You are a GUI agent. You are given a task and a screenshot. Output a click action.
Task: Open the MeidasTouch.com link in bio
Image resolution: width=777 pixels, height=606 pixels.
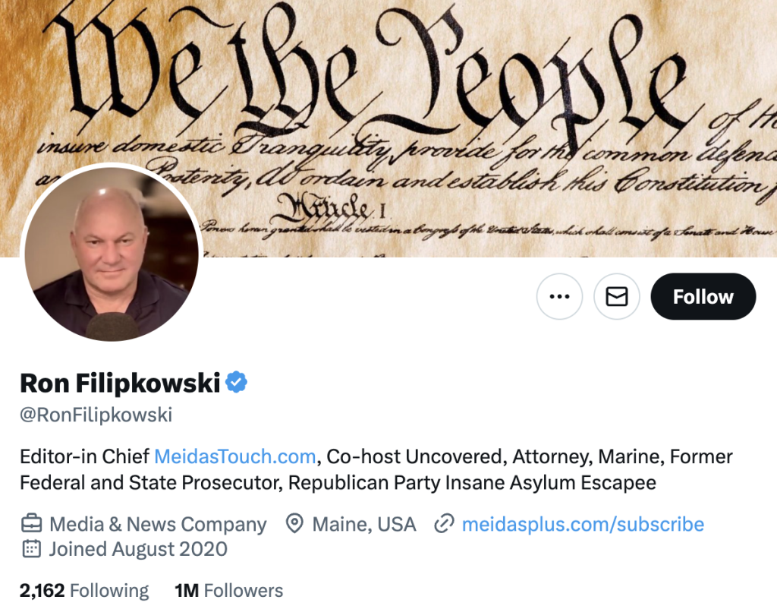point(235,456)
